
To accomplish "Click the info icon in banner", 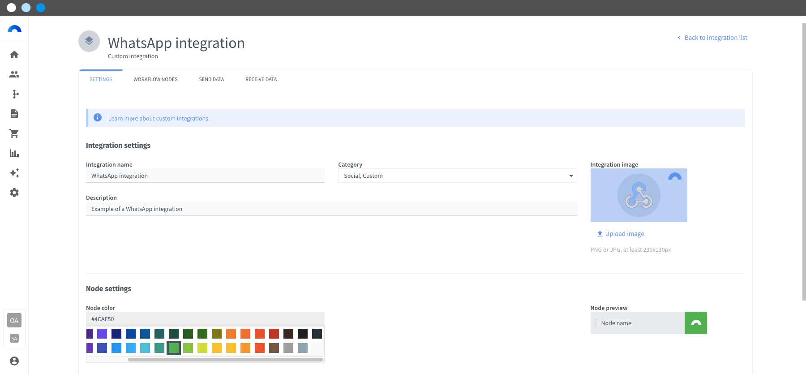I will point(98,117).
